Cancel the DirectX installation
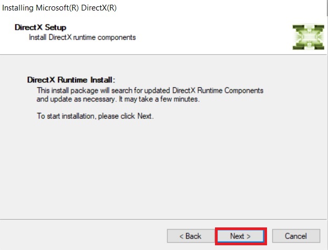Viewport: 328px width, 250px height. [296, 236]
